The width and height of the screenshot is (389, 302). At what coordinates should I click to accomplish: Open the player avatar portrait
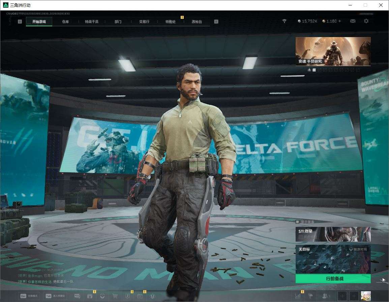point(366,296)
